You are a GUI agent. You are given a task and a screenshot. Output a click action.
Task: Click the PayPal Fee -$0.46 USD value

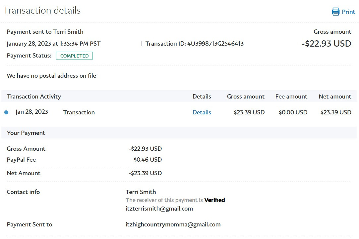(x=147, y=160)
